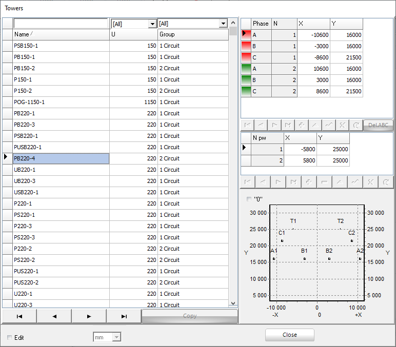The width and height of the screenshot is (396, 347).
Task: Toggle the "0" checkbox above chart
Action: (x=250, y=199)
